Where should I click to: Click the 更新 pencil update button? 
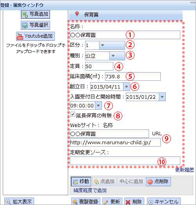coord(112,201)
